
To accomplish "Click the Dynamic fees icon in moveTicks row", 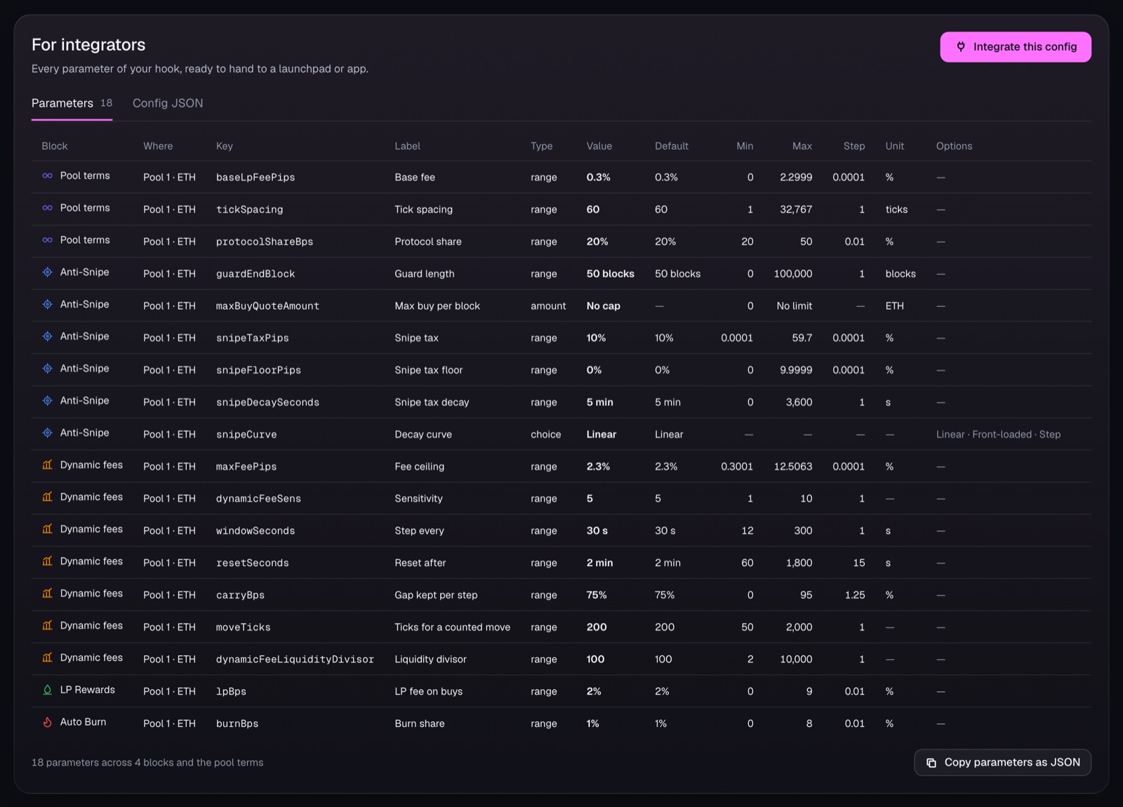I will click(47, 625).
